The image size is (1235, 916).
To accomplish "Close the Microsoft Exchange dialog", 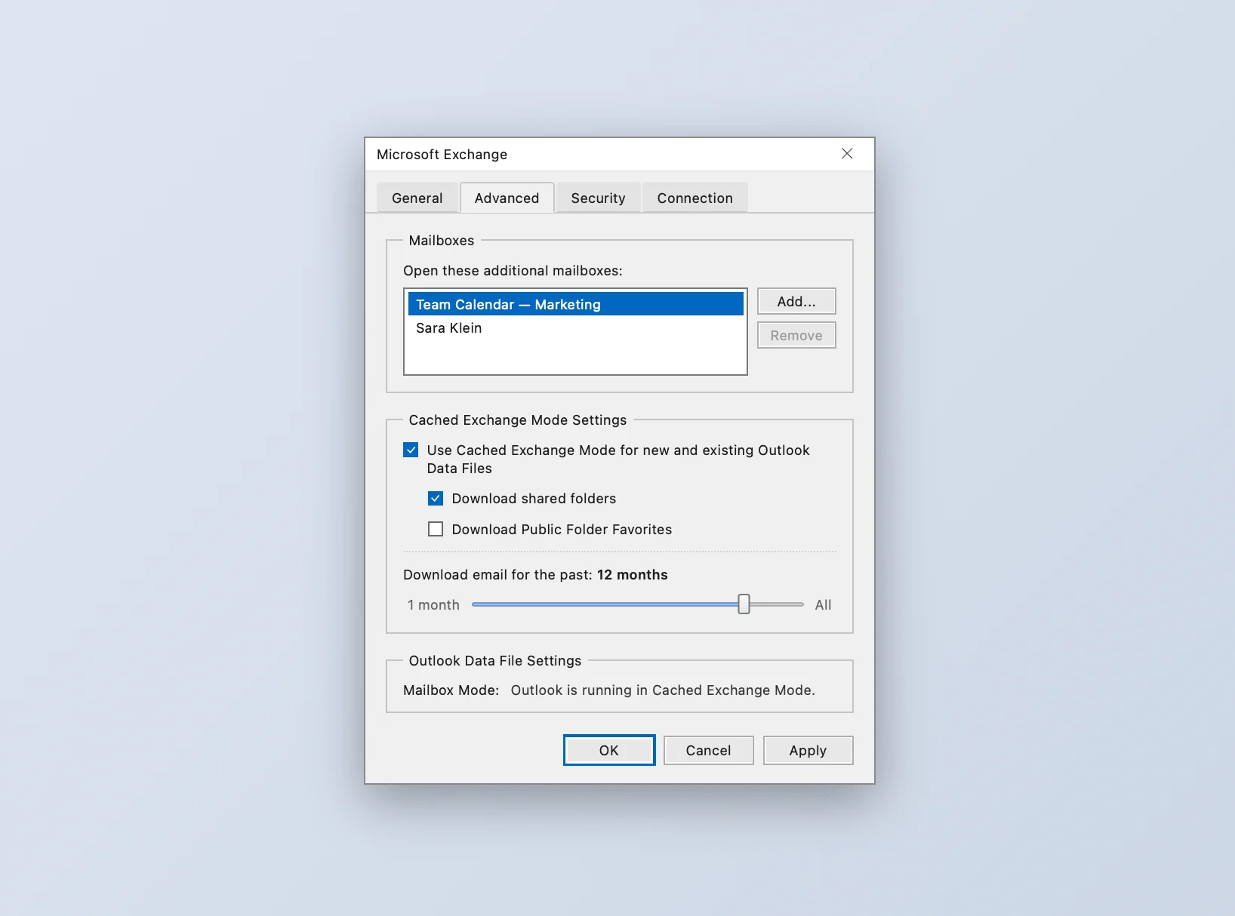I will click(847, 154).
